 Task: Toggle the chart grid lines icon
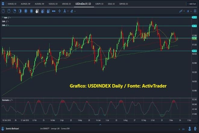pyautogui.click(x=195, y=11)
